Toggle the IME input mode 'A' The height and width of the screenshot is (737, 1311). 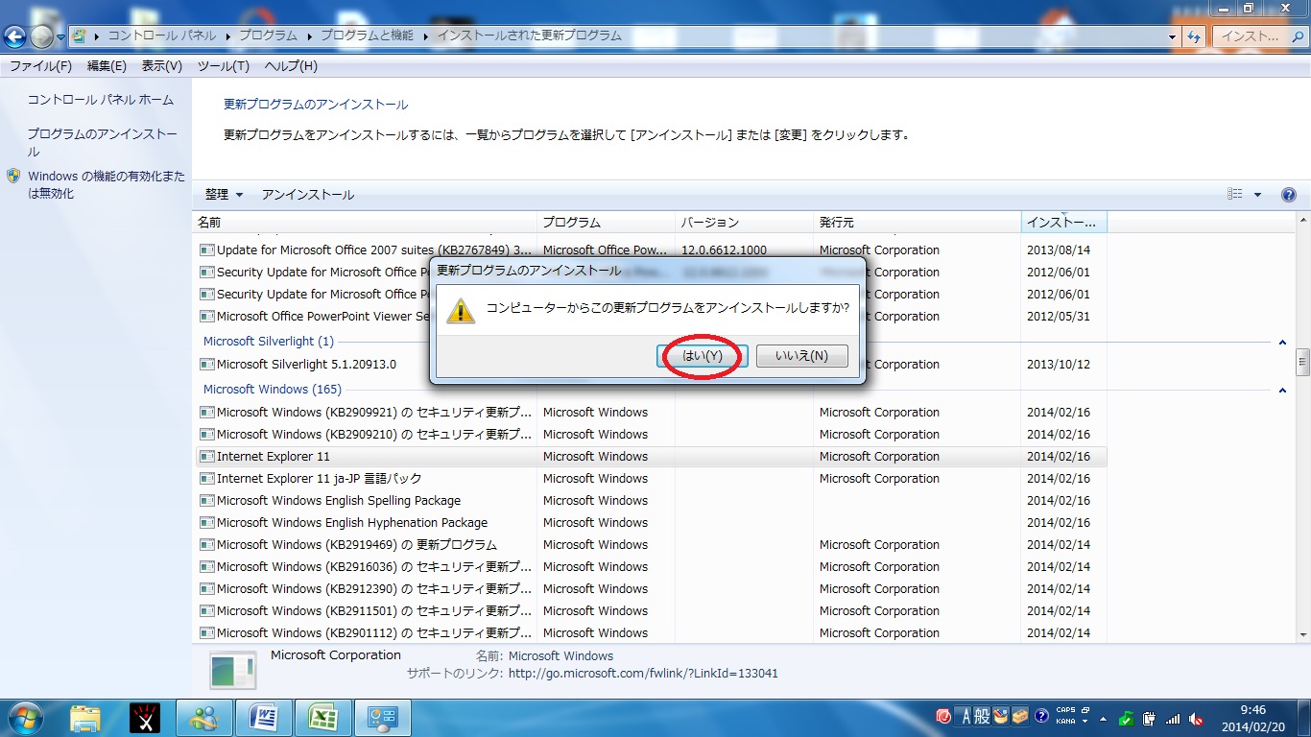[x=963, y=717]
